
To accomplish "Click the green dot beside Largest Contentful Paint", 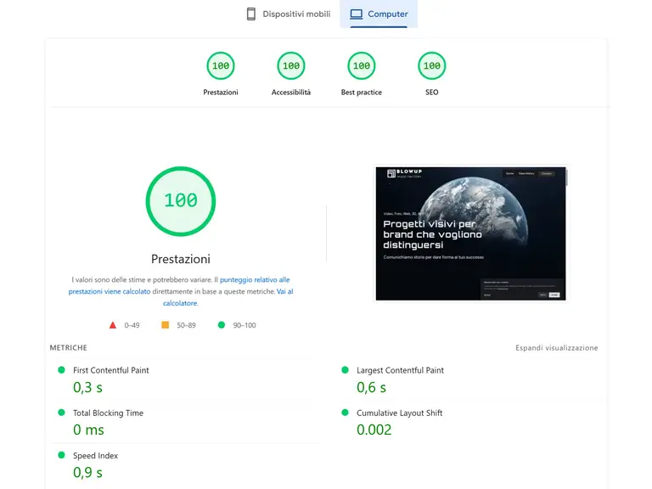I will point(345,369).
